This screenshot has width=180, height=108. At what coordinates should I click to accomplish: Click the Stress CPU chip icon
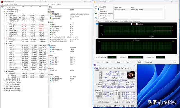pos(96,7)
